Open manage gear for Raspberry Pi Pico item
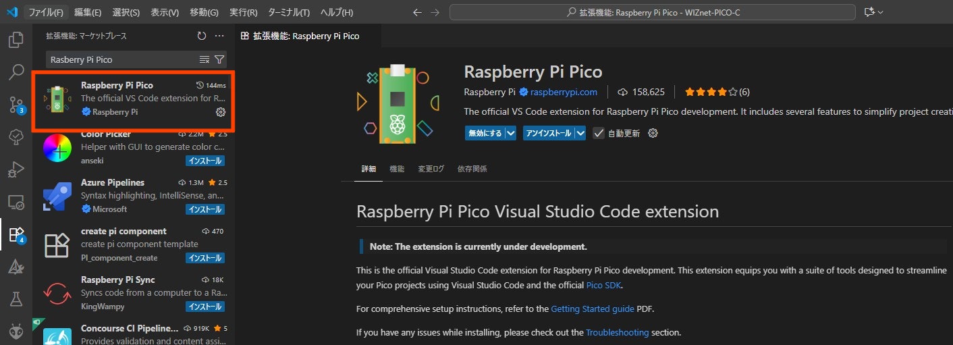This screenshot has height=345, width=953. tap(220, 112)
